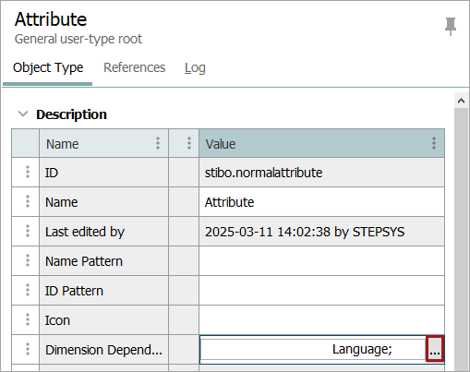Click the vertical scrollbar track
The image size is (470, 372).
461,239
